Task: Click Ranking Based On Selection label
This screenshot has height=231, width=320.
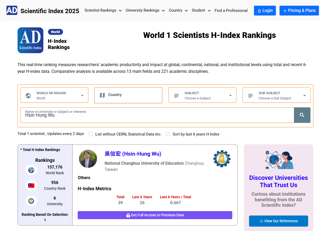Action: click(x=45, y=214)
